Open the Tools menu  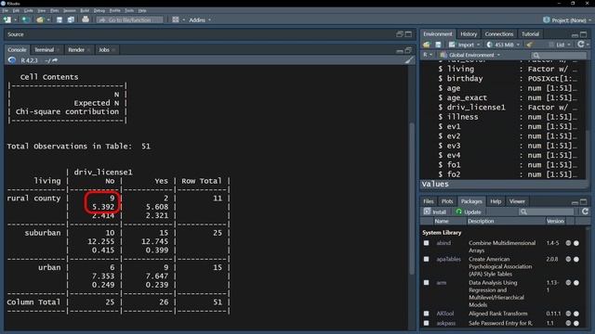click(129, 10)
